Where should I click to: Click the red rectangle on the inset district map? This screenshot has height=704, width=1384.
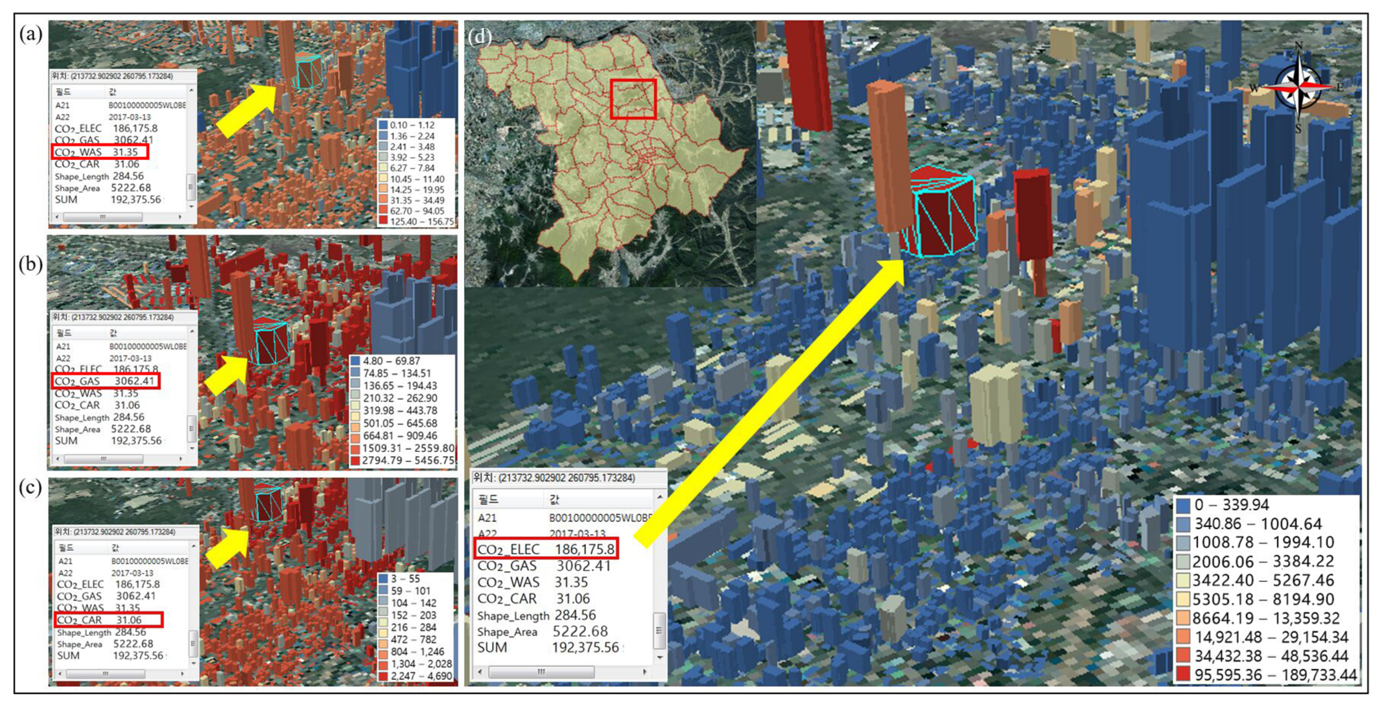point(633,100)
